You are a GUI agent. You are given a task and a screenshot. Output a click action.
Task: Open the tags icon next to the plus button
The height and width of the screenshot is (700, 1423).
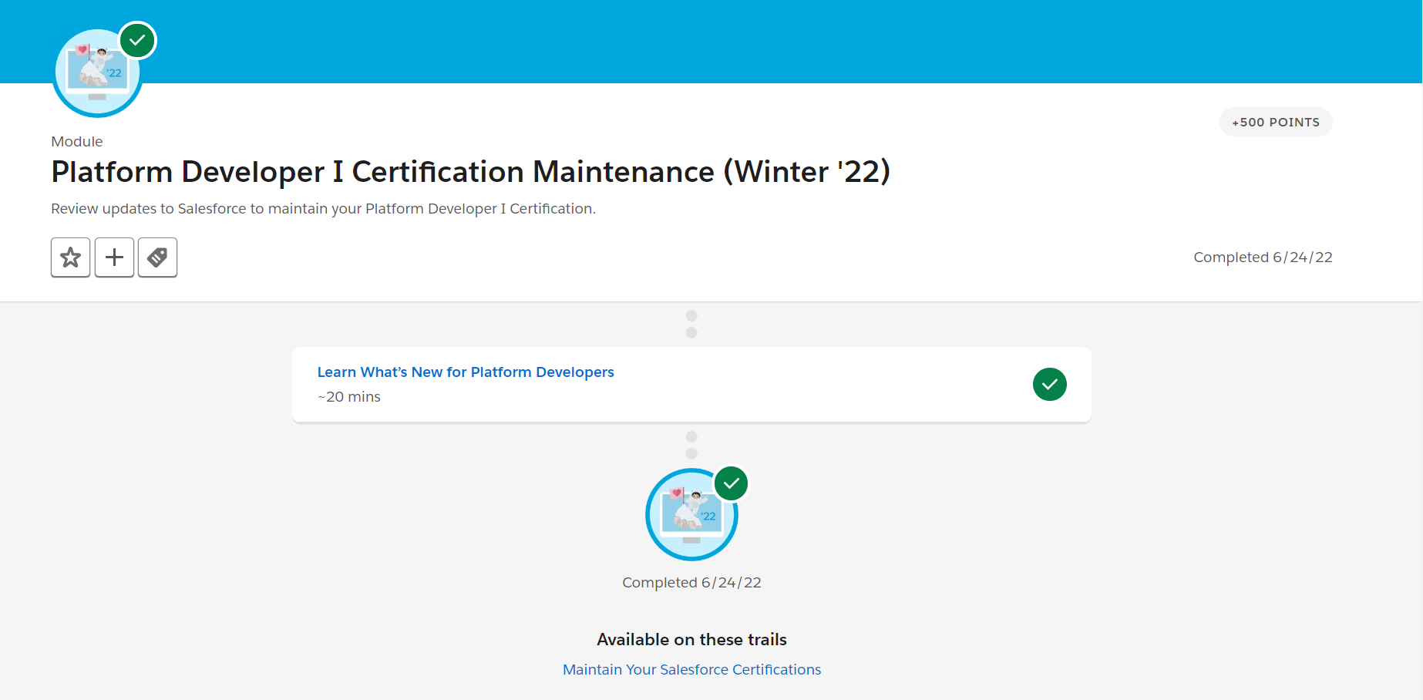(x=157, y=257)
